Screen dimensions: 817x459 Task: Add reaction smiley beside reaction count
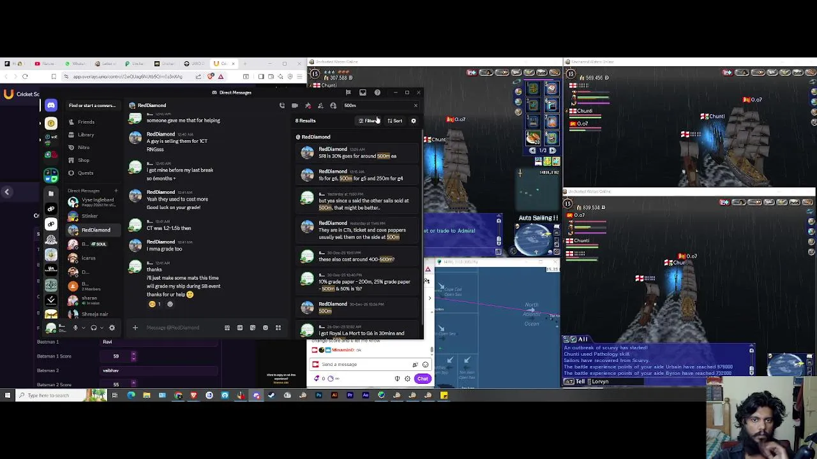coord(170,304)
